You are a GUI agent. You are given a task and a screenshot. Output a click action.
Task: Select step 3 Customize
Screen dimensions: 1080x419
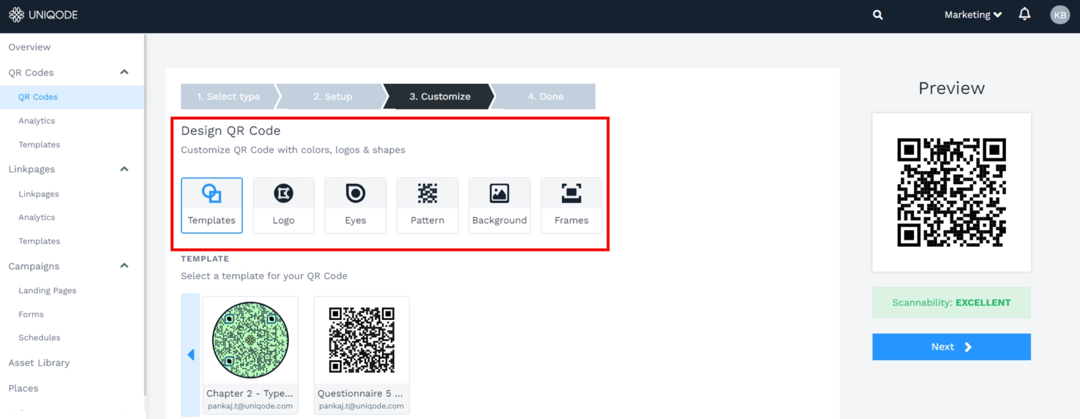[440, 97]
